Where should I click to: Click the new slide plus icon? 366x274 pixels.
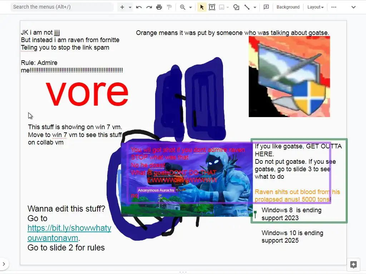122,7
